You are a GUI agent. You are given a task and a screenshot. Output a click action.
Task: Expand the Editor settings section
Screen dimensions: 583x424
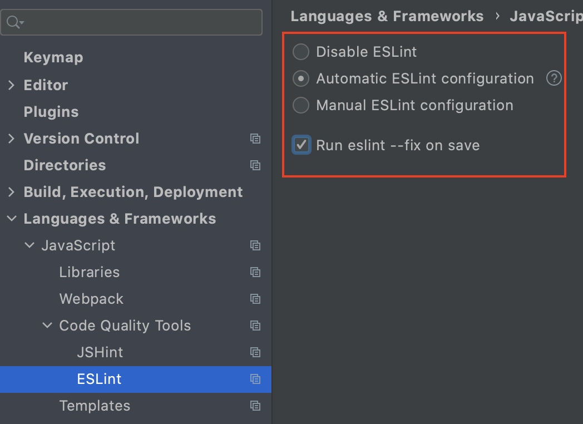click(x=11, y=85)
